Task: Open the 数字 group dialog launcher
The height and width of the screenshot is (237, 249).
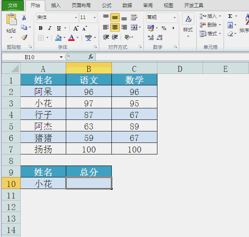Action: [x=175, y=47]
